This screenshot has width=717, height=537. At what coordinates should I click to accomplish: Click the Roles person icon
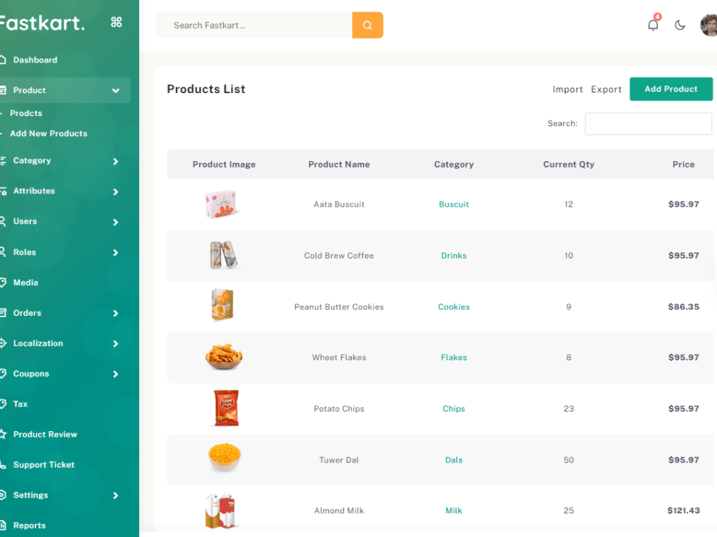coord(3,252)
